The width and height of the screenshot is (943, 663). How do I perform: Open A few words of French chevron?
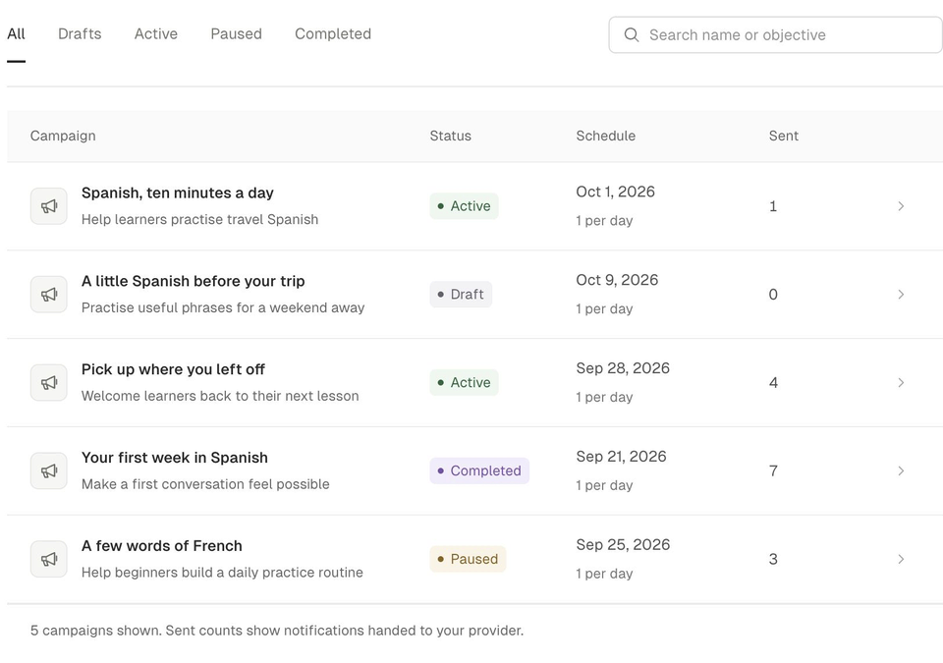[901, 559]
